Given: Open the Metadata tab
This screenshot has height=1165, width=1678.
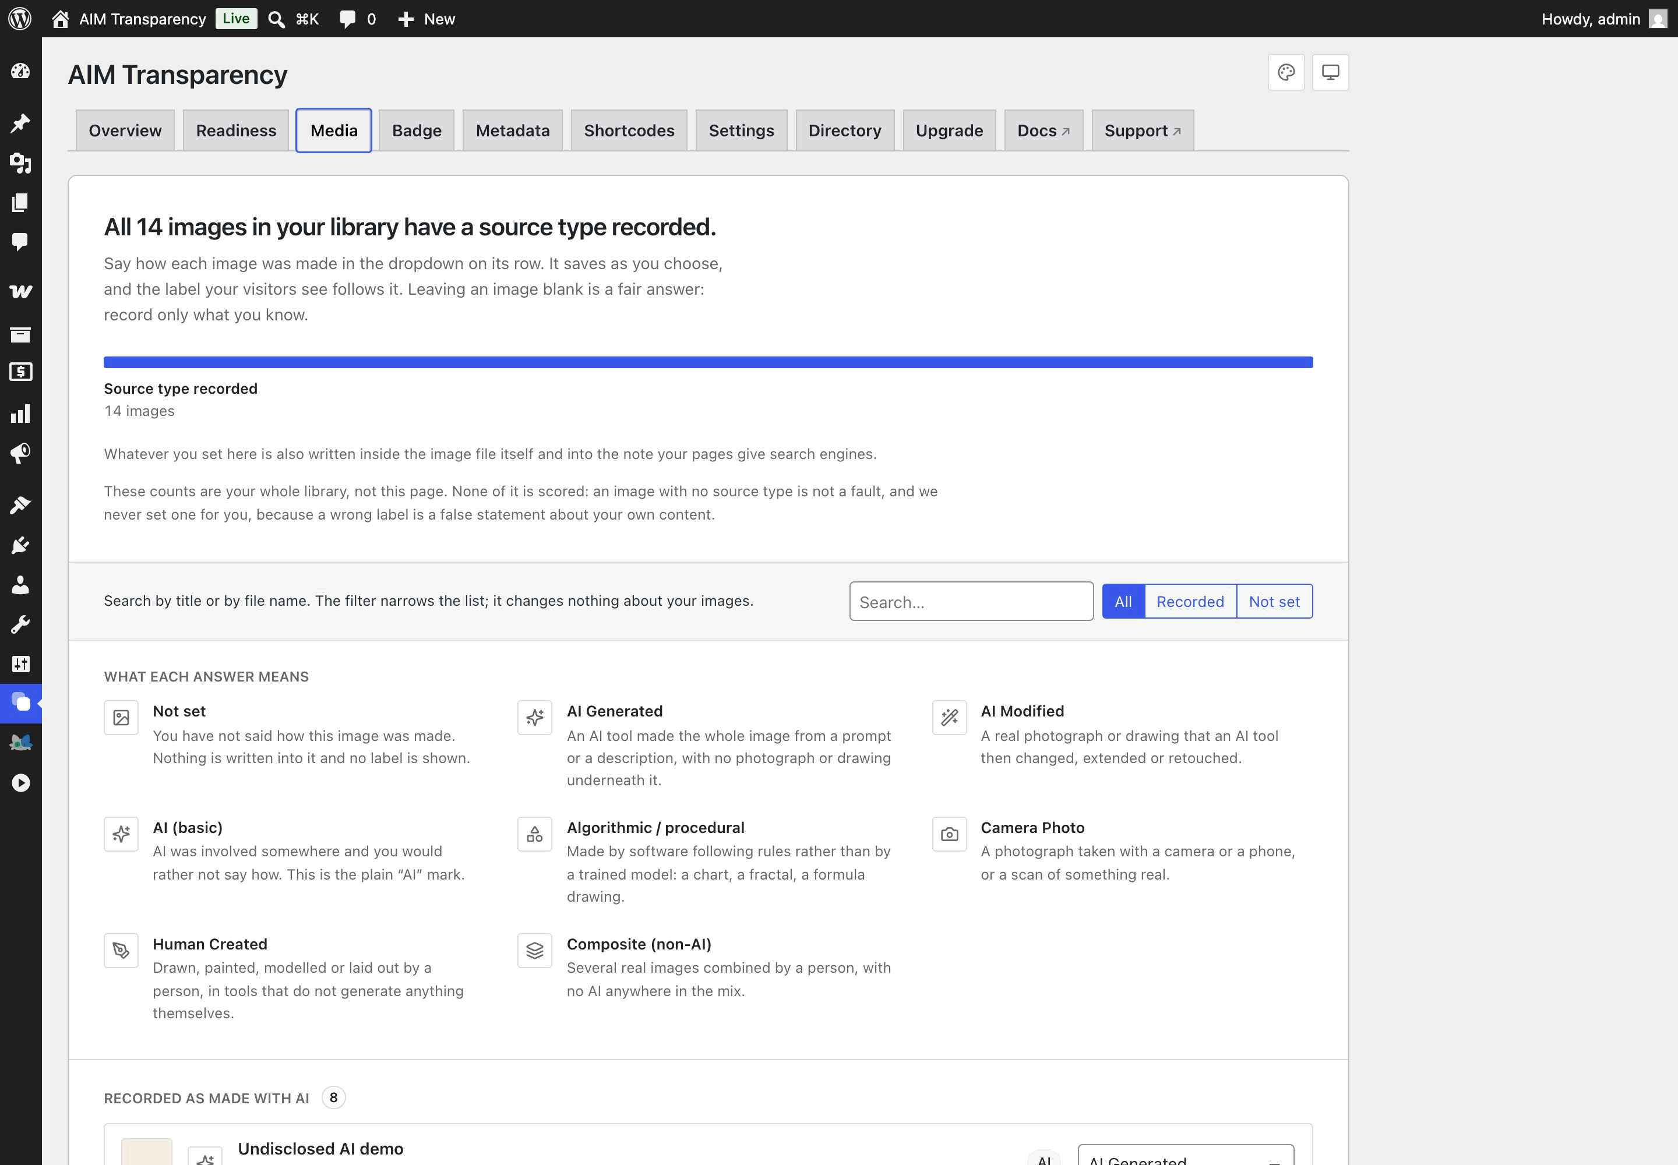Looking at the screenshot, I should (513, 130).
